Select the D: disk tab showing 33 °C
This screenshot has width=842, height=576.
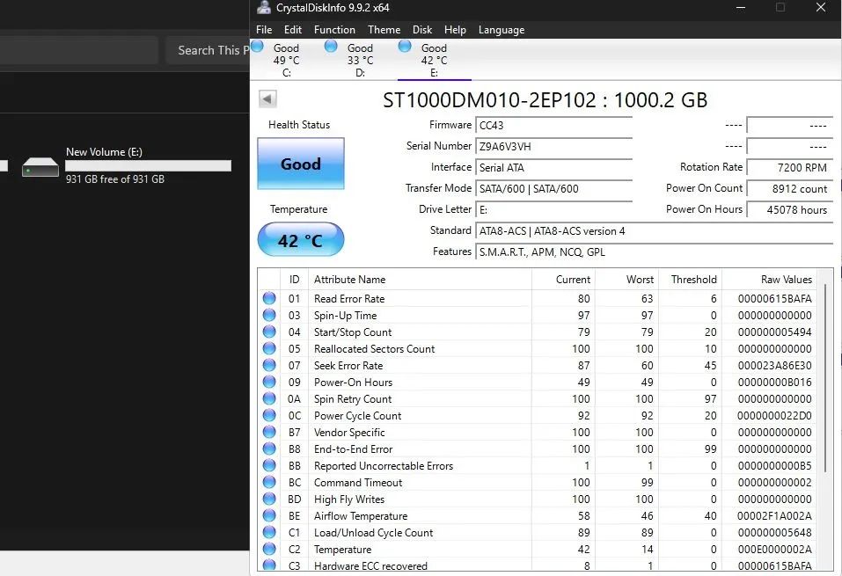[x=360, y=60]
